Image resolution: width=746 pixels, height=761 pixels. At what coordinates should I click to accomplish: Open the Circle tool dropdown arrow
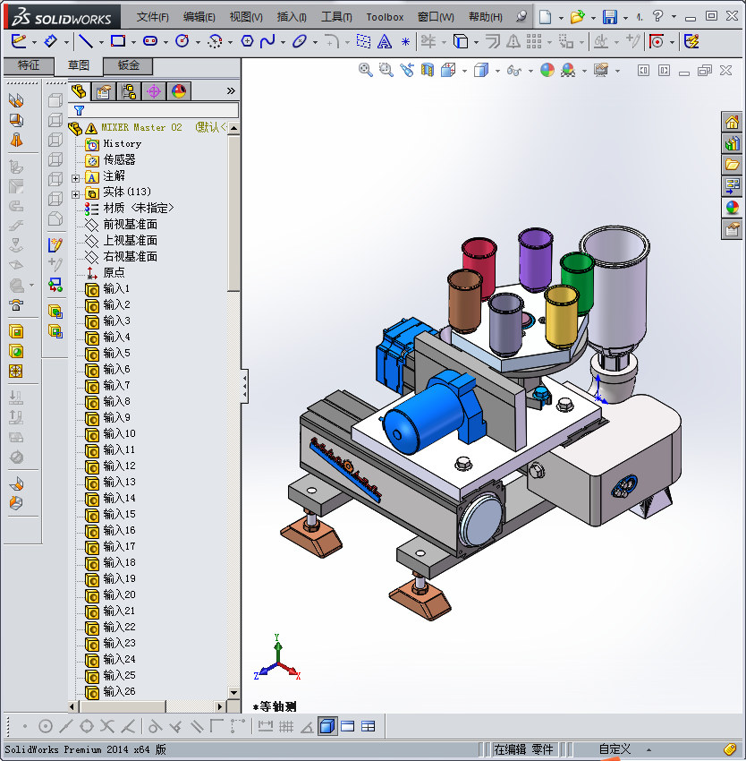(x=198, y=43)
